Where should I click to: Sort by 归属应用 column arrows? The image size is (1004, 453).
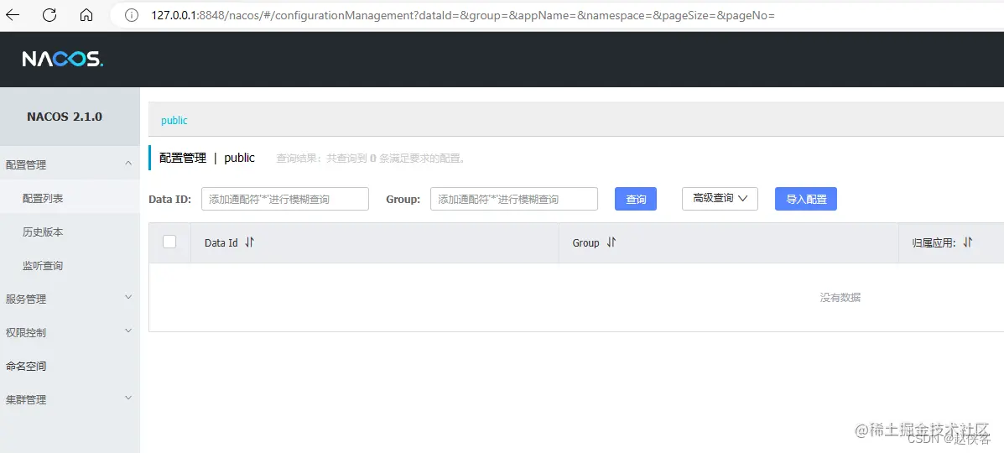(967, 242)
